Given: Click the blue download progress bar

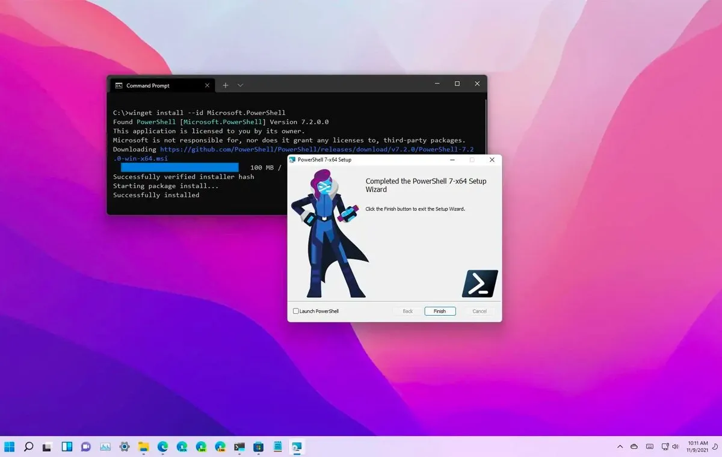Looking at the screenshot, I should [x=179, y=167].
